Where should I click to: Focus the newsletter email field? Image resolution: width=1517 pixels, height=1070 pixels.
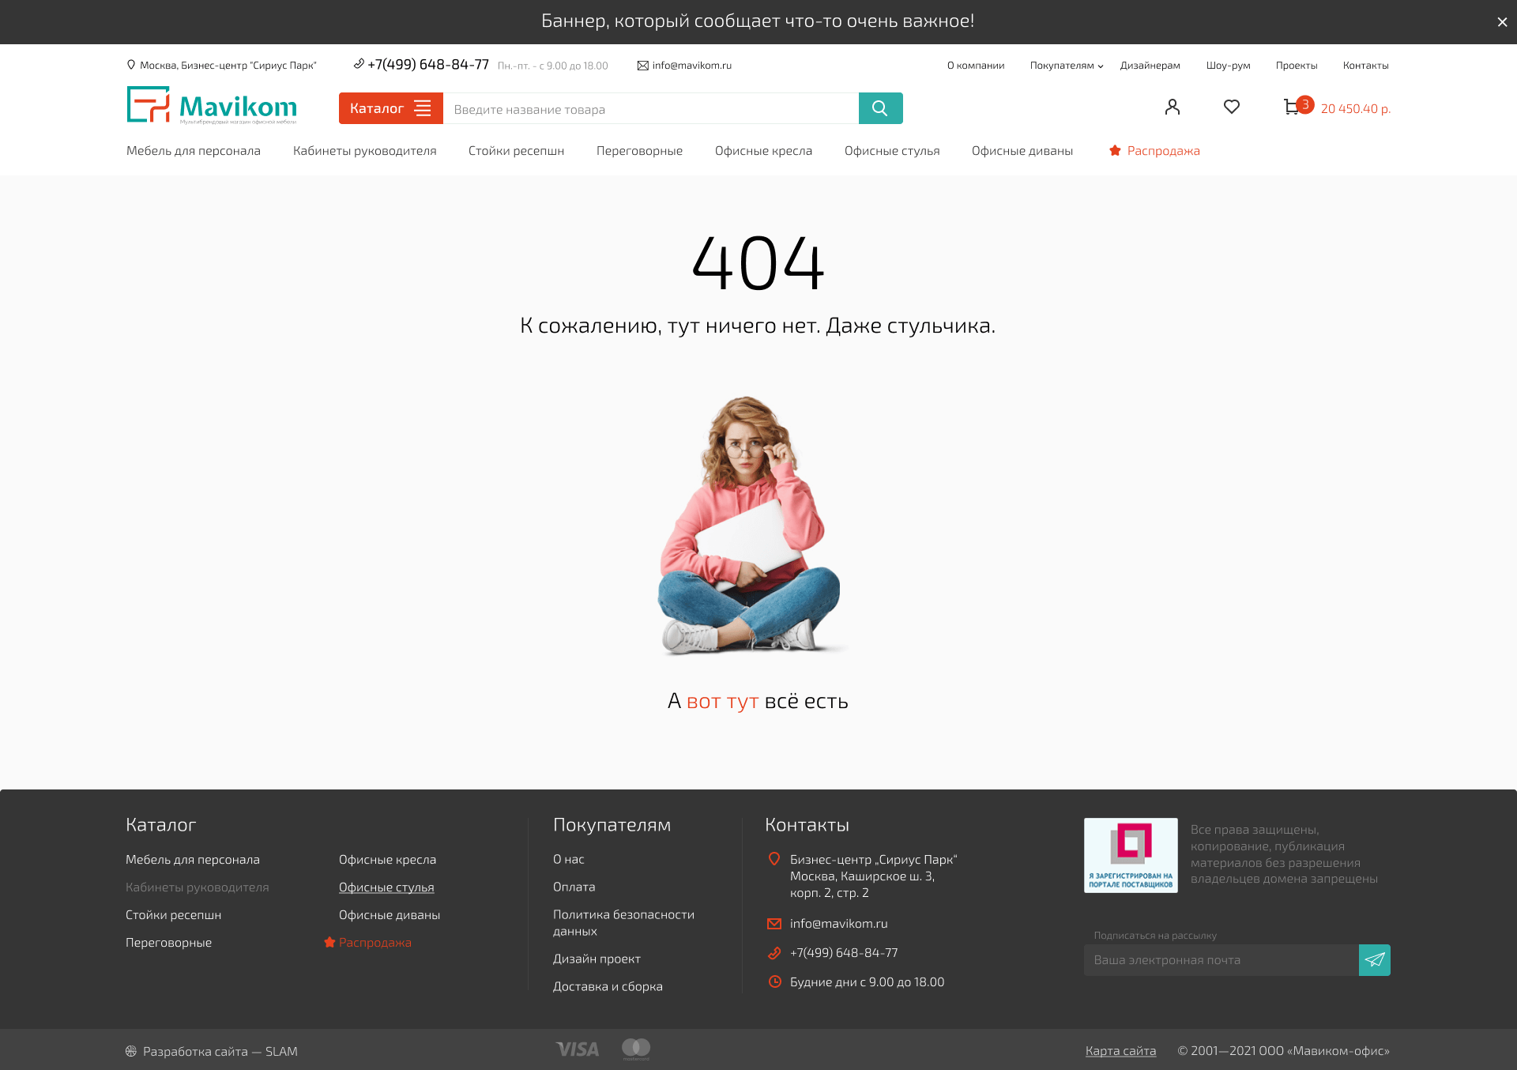pos(1221,960)
